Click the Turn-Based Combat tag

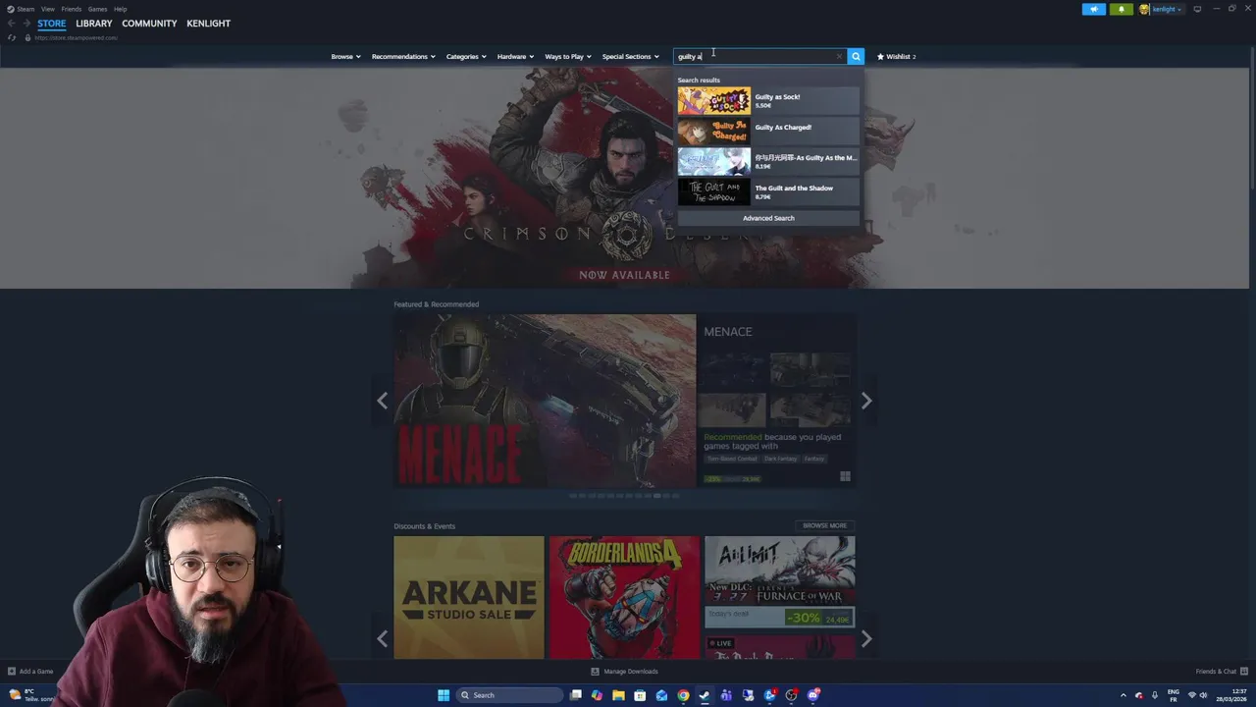[733, 459]
